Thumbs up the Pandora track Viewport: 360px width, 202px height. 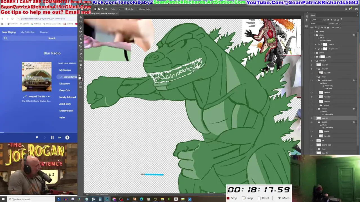point(67,137)
